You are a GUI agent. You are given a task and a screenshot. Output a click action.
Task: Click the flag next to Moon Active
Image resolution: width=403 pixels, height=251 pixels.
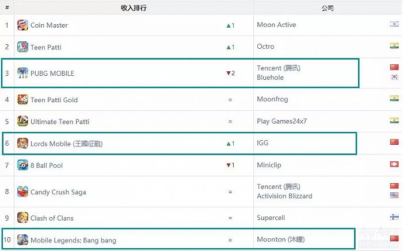coord(394,24)
